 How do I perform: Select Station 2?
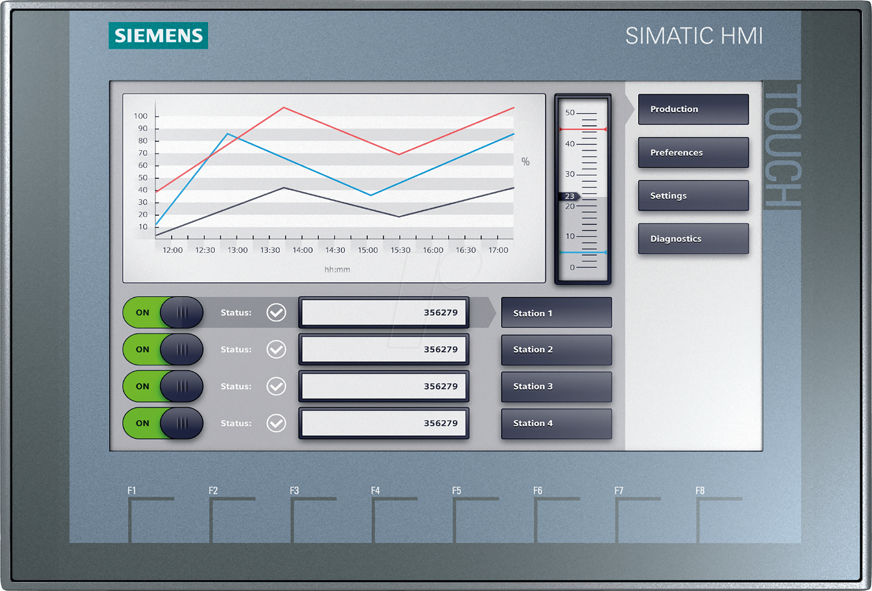pos(556,350)
